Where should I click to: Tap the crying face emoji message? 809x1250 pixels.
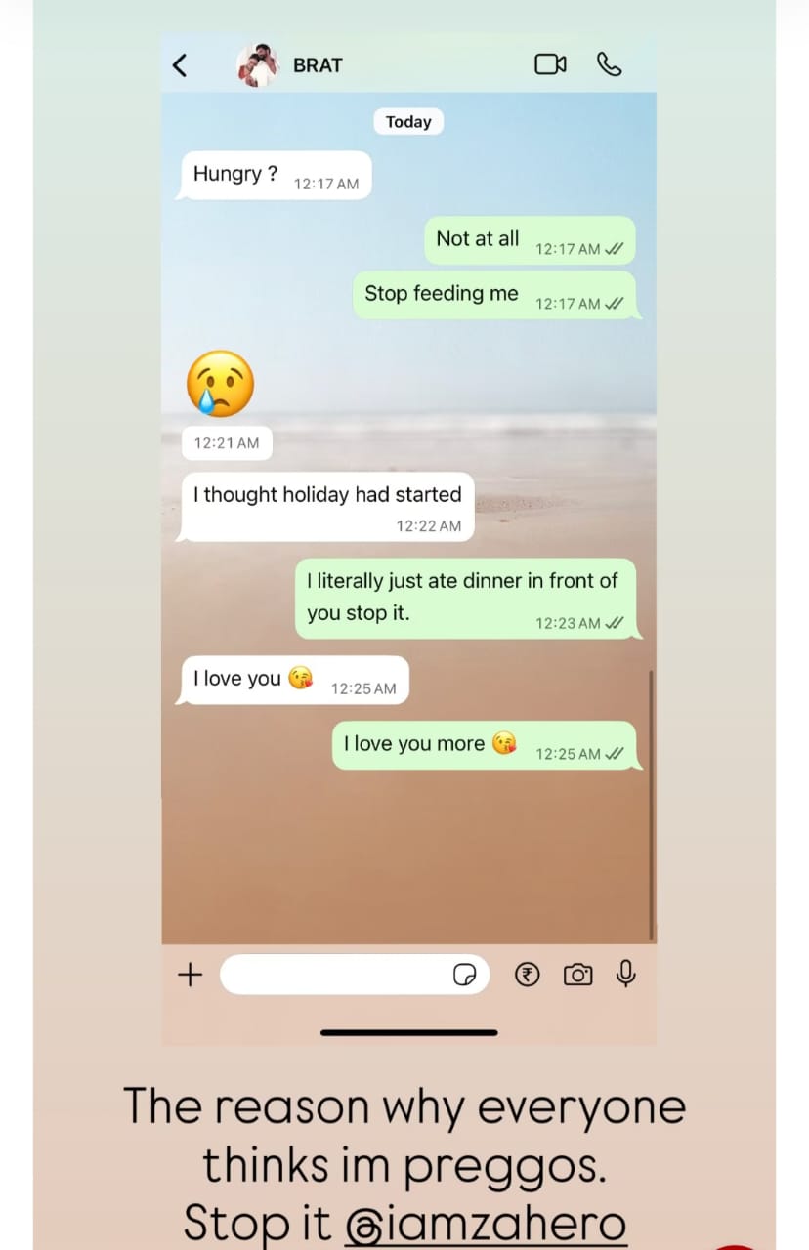click(220, 384)
